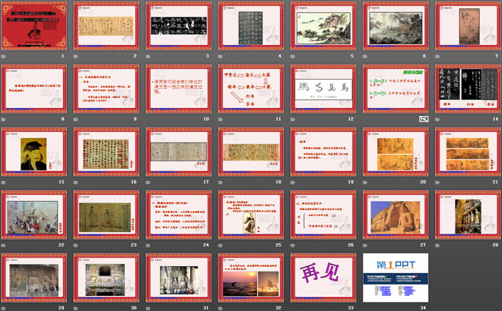
Task: Select slide 28 golden statues photo
Action: pyautogui.click(x=468, y=215)
